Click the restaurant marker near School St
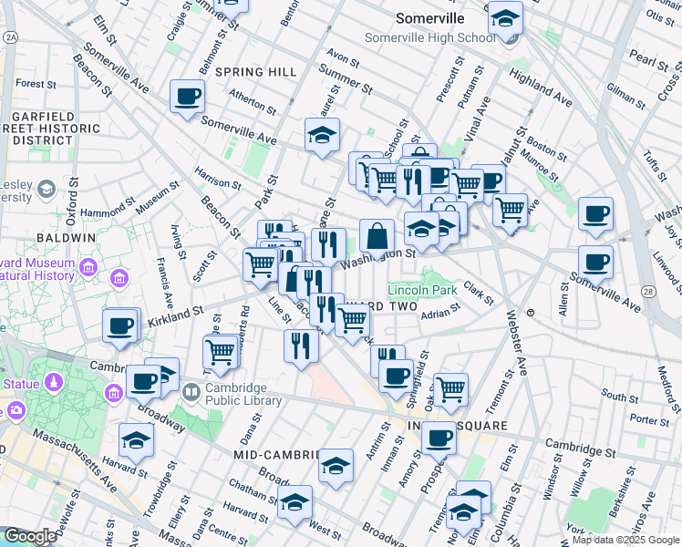682x547 pixels. click(413, 183)
